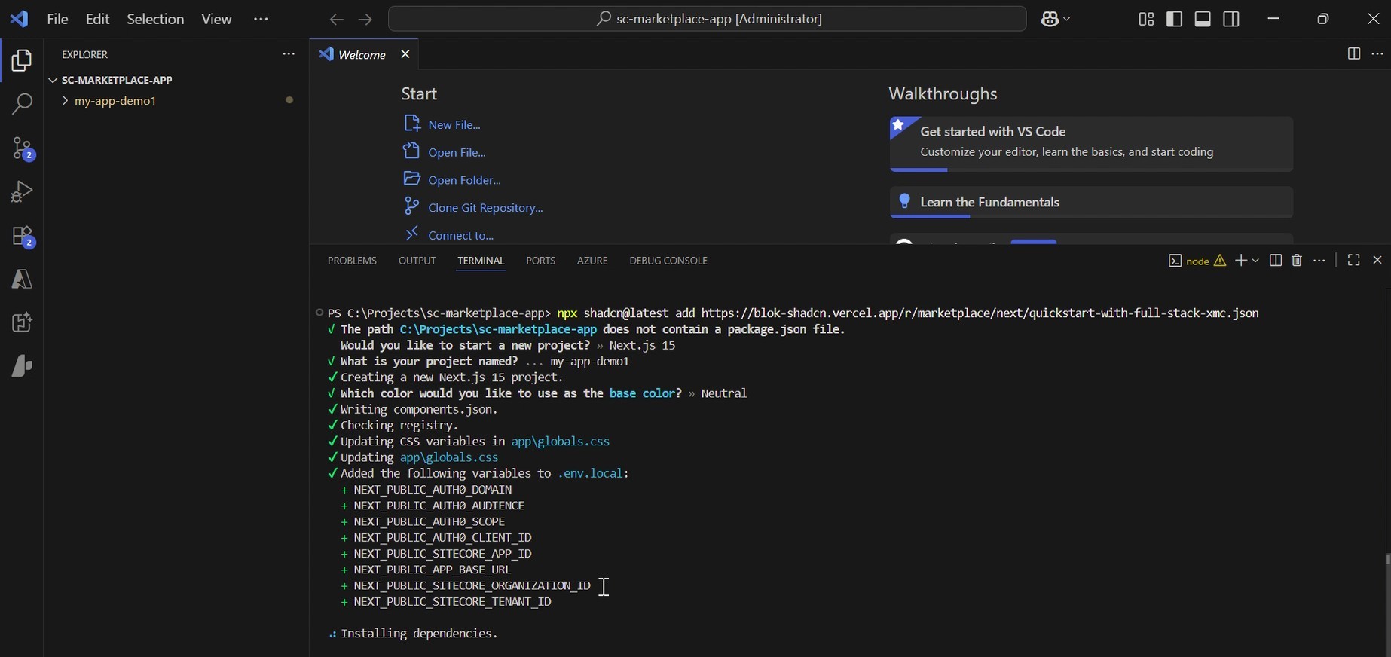Click C:\Projects\sc-marketplace-app path in terminal
The width and height of the screenshot is (1391, 657).
coord(498,330)
